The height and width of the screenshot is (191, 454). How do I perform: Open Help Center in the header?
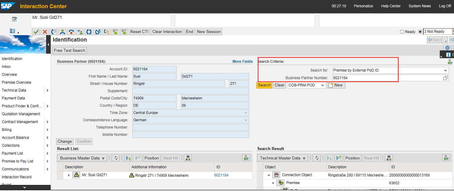click(391, 6)
